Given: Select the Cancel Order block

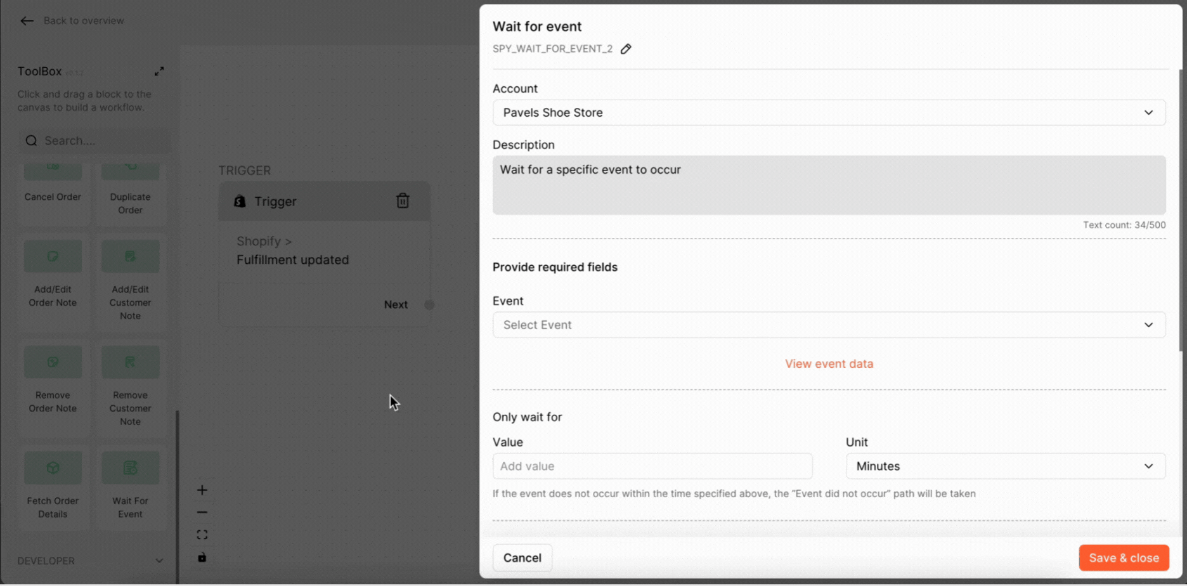Looking at the screenshot, I should pos(53,192).
